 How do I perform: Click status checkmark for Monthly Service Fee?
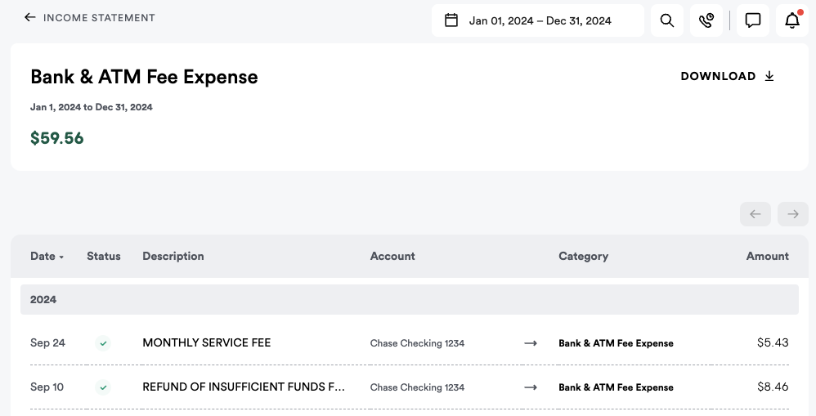[103, 343]
